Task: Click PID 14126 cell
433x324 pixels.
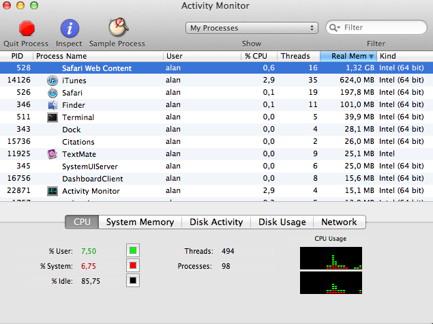Action: (19, 80)
